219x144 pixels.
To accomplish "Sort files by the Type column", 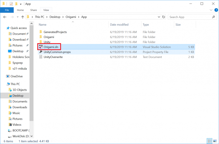I will click(146, 25).
